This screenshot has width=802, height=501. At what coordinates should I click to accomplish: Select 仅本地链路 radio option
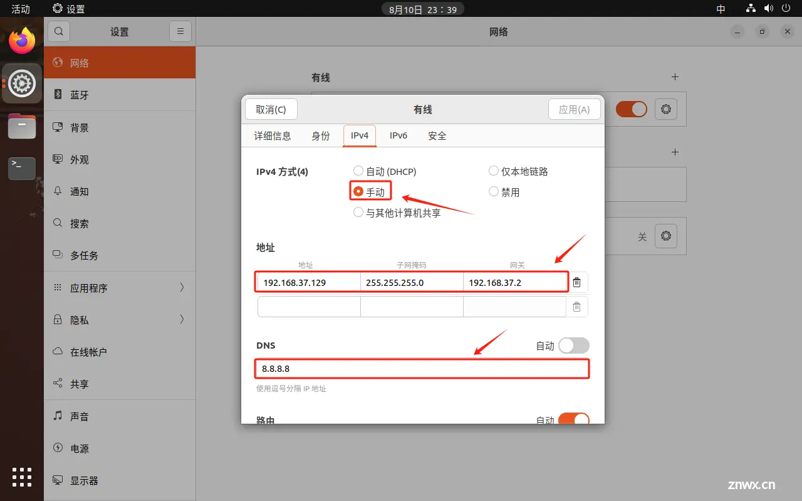(x=493, y=171)
